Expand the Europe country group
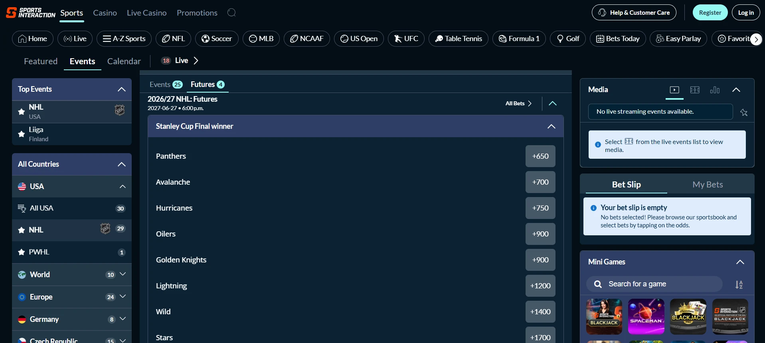The width and height of the screenshot is (765, 343). [x=123, y=296]
